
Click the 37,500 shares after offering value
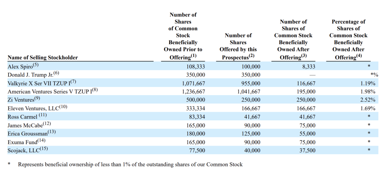307,150
